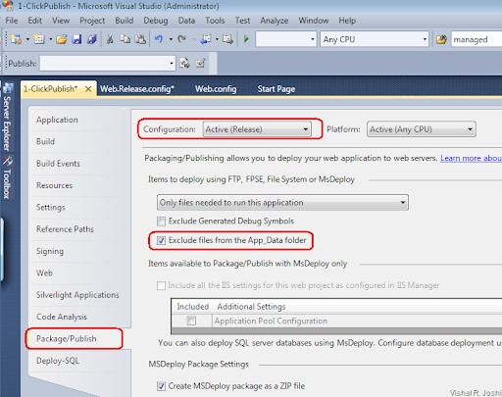The height and width of the screenshot is (397, 502).
Task: Toggle Application Pool Configuration Included checkbox
Action: (x=191, y=321)
